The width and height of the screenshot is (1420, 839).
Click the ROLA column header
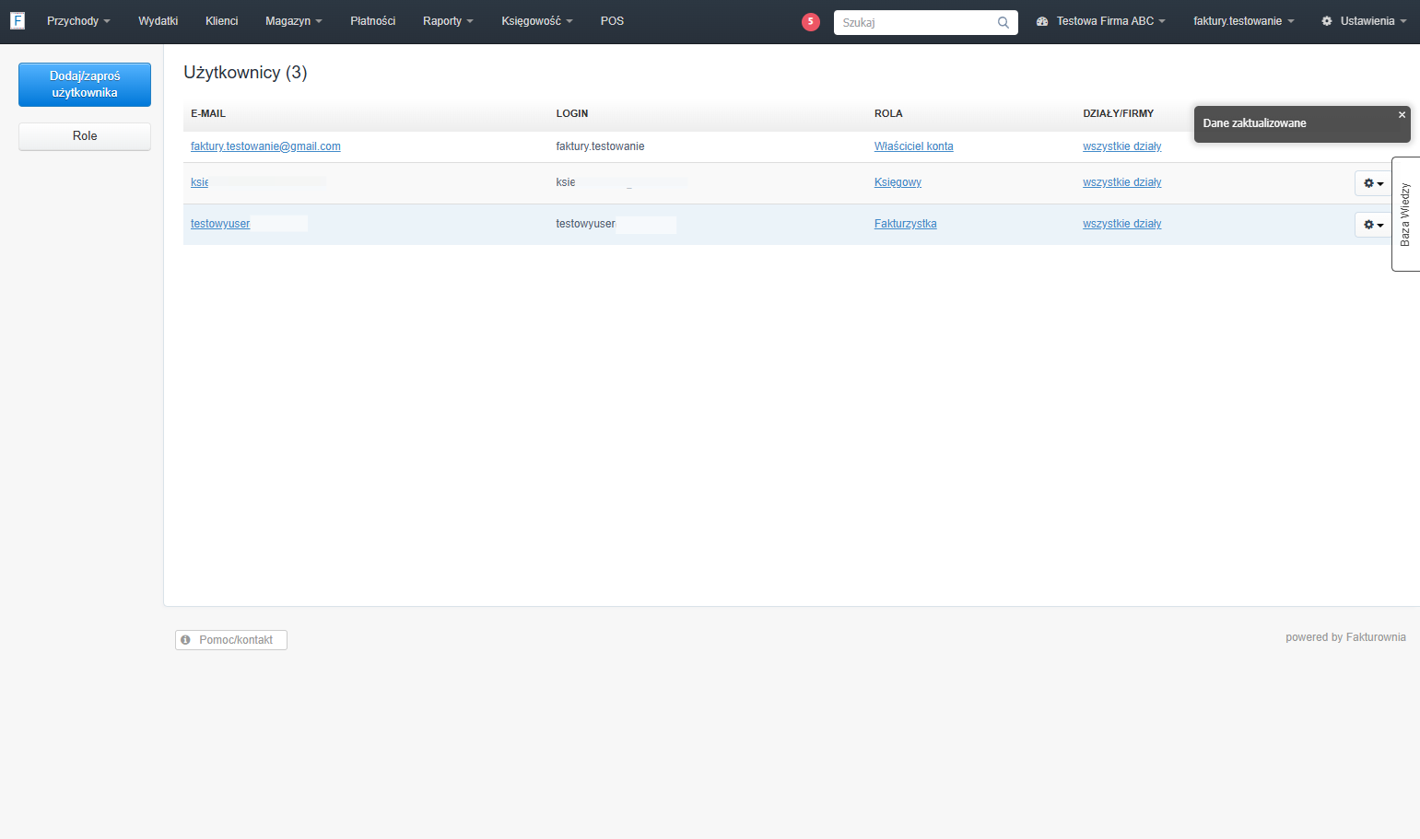pyautogui.click(x=888, y=113)
